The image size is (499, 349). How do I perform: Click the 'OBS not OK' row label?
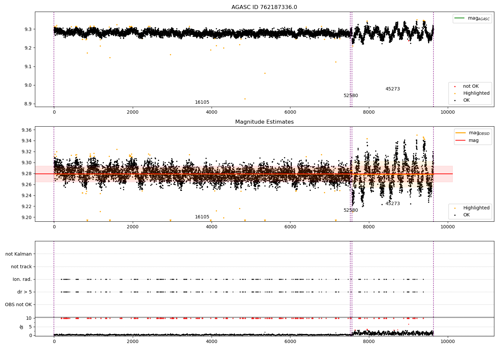tap(18, 305)
